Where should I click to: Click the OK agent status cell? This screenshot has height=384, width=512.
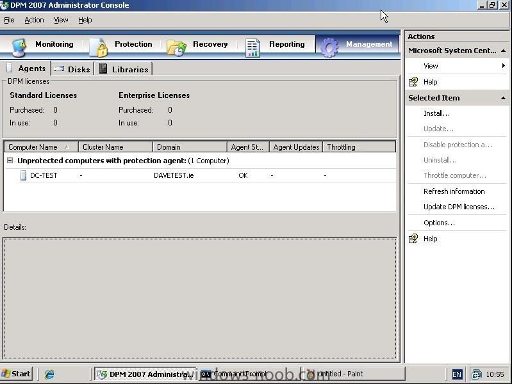point(243,175)
